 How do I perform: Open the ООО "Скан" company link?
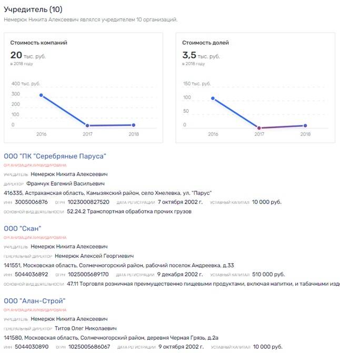click(x=22, y=228)
